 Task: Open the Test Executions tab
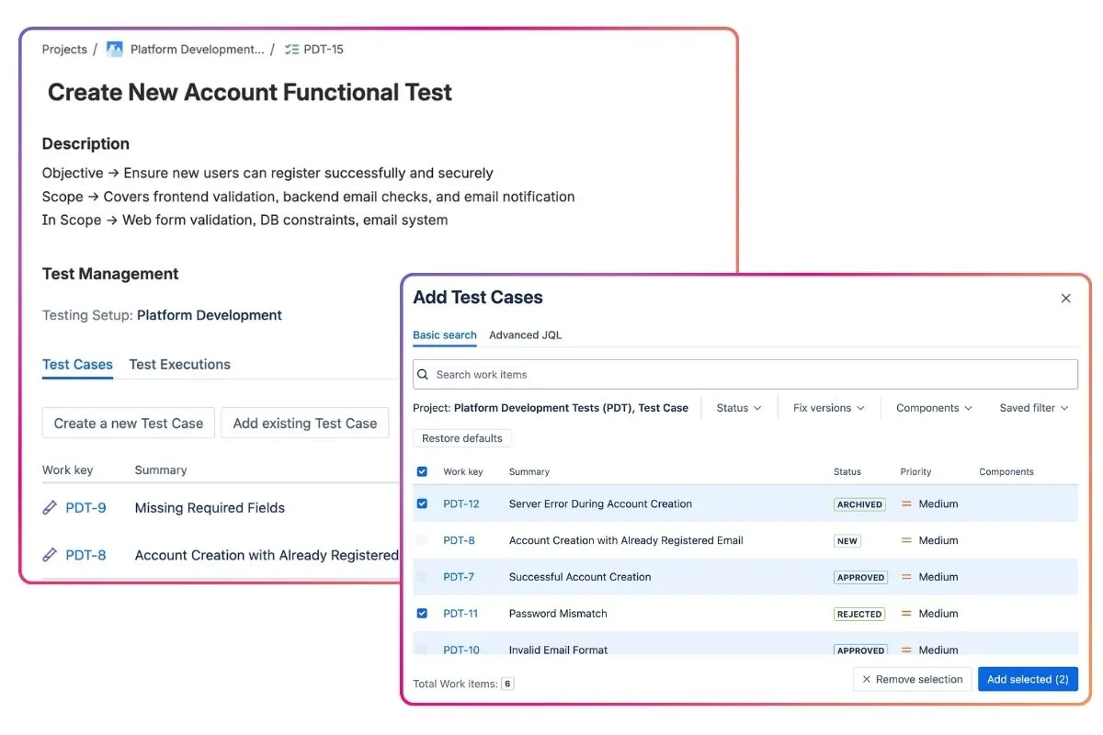(x=179, y=365)
